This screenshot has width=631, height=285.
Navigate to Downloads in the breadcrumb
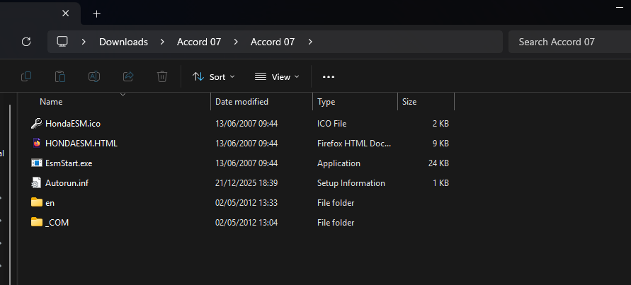123,42
